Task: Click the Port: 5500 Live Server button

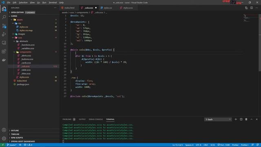Action: point(223,145)
